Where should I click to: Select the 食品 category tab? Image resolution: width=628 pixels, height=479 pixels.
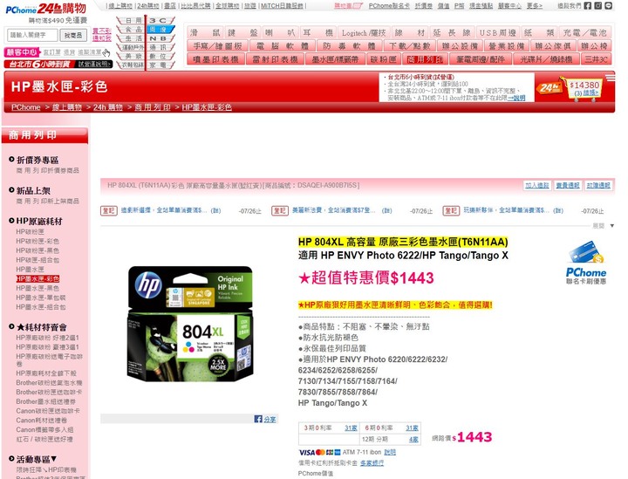131,30
